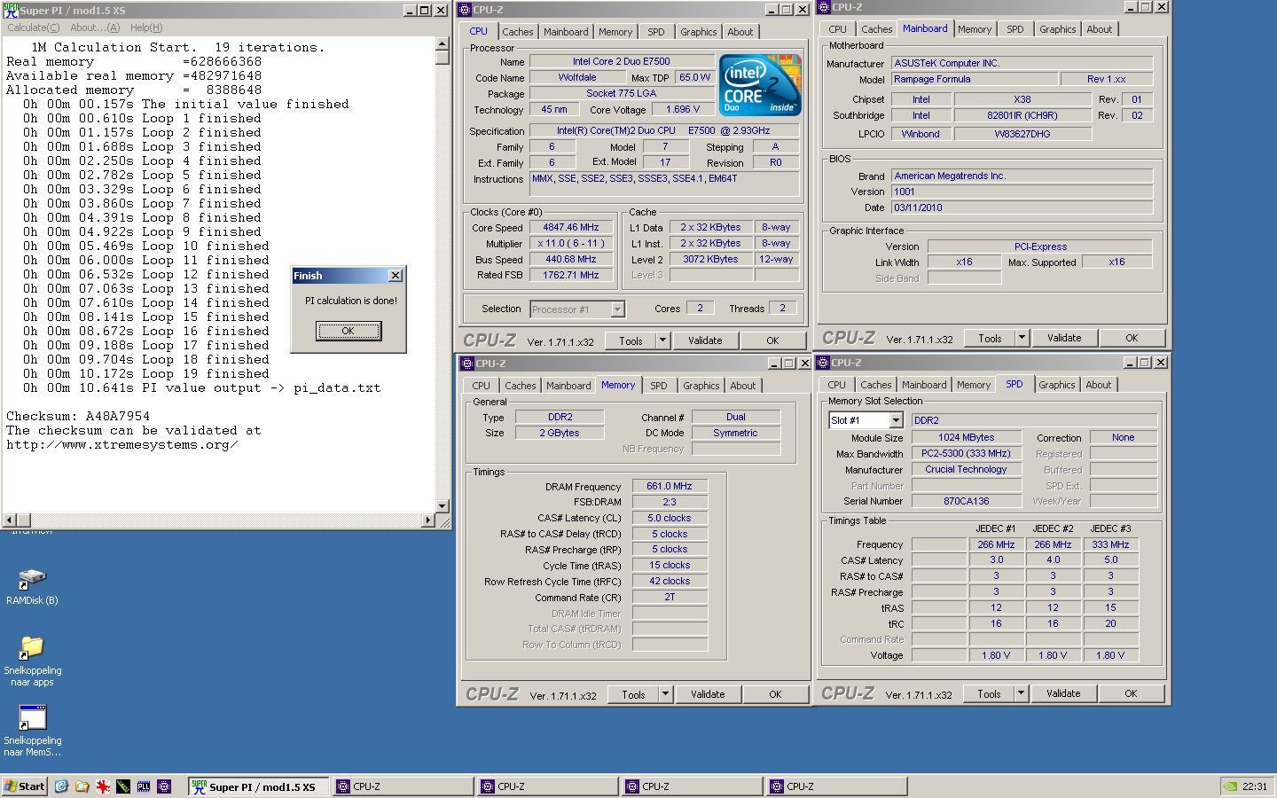Click the taskbar clock showing 22:31

1255,786
